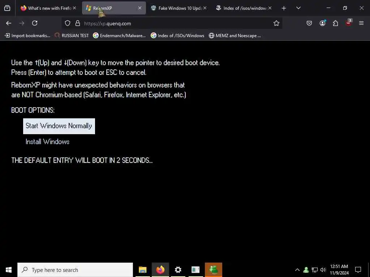Viewport: 370px width, 277px height.
Task: Close the Index of /isos/windows tab
Action: pos(270,8)
